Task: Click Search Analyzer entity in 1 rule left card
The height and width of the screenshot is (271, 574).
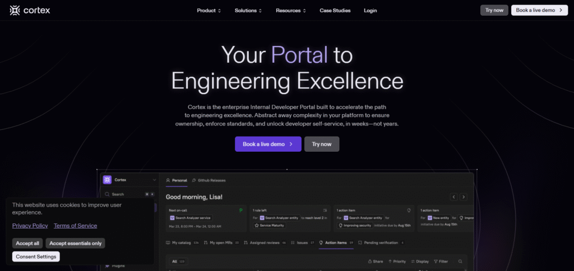Action: click(279, 218)
